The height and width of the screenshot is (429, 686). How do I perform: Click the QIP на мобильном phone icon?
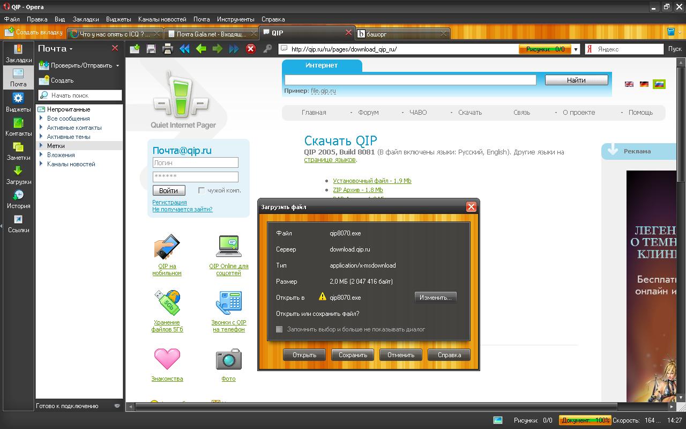pyautogui.click(x=167, y=247)
